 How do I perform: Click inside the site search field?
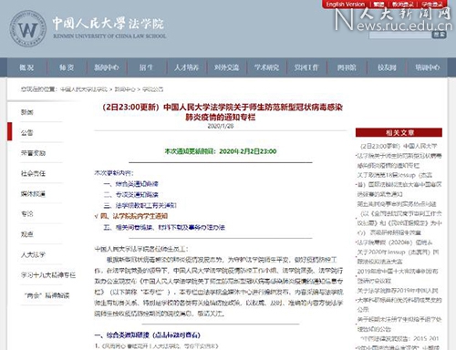tap(400, 35)
